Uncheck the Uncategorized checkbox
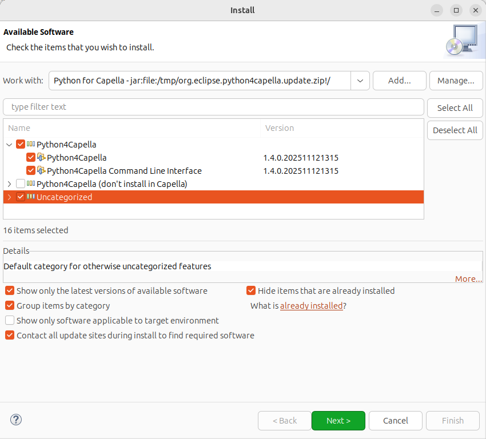 [x=21, y=197]
